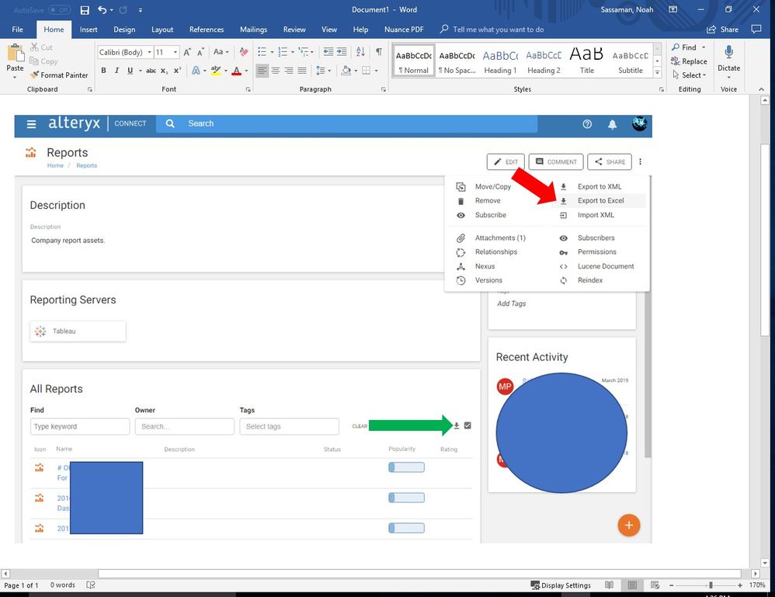The height and width of the screenshot is (597, 775).
Task: Open the Mailings ribbon tab
Action: [253, 30]
